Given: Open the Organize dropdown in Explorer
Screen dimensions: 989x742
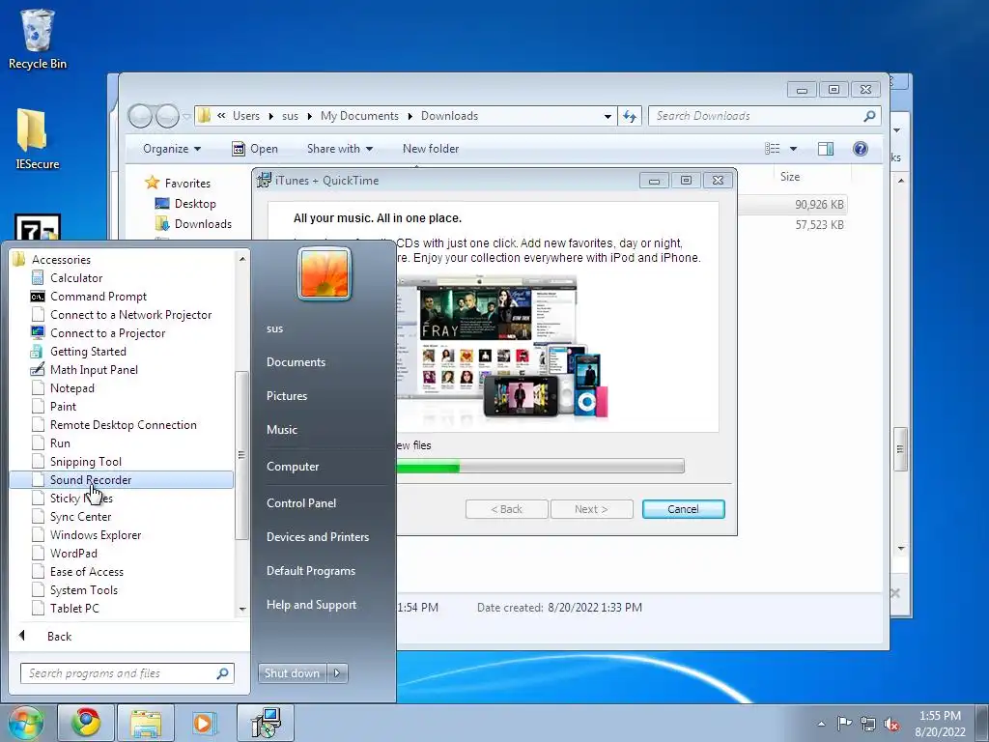Looking at the screenshot, I should click(x=172, y=148).
